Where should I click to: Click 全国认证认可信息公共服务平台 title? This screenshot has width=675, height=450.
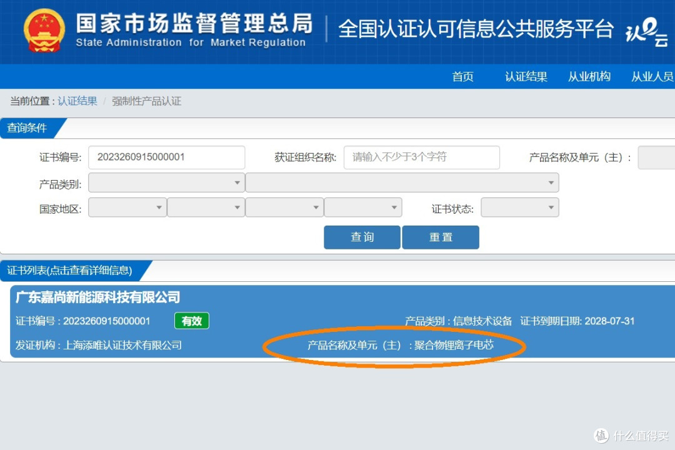pos(476,29)
